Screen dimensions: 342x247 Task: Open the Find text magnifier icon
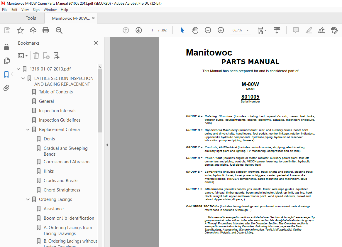click(59, 30)
